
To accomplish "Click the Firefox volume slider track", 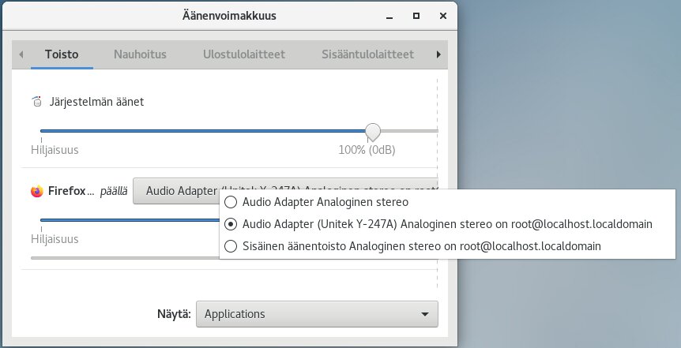I will [130, 220].
